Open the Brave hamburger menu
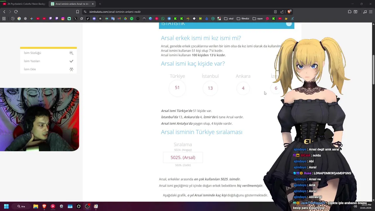This screenshot has height=211, width=375. click(x=371, y=12)
